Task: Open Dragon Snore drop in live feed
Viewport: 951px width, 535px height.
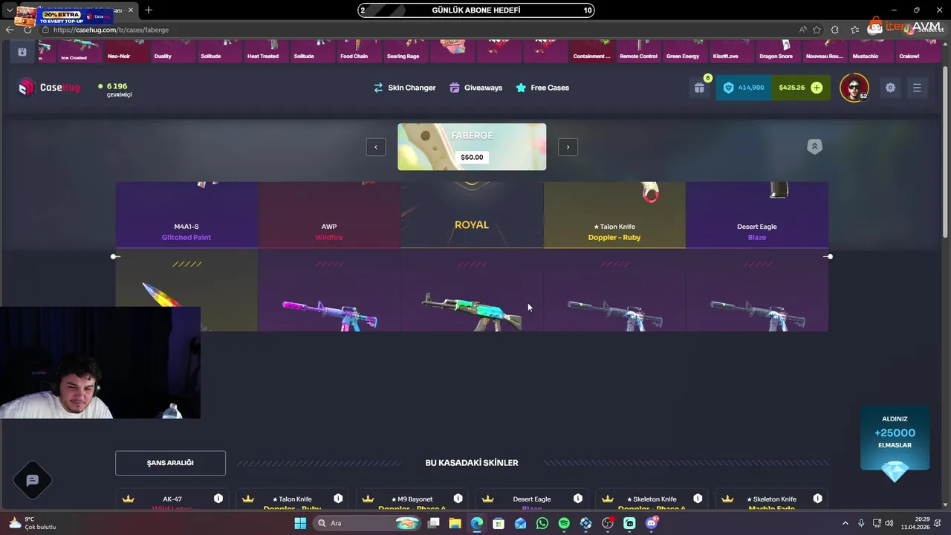Action: coord(776,51)
